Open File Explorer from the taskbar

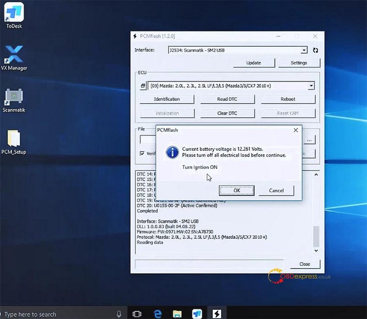pyautogui.click(x=177, y=314)
